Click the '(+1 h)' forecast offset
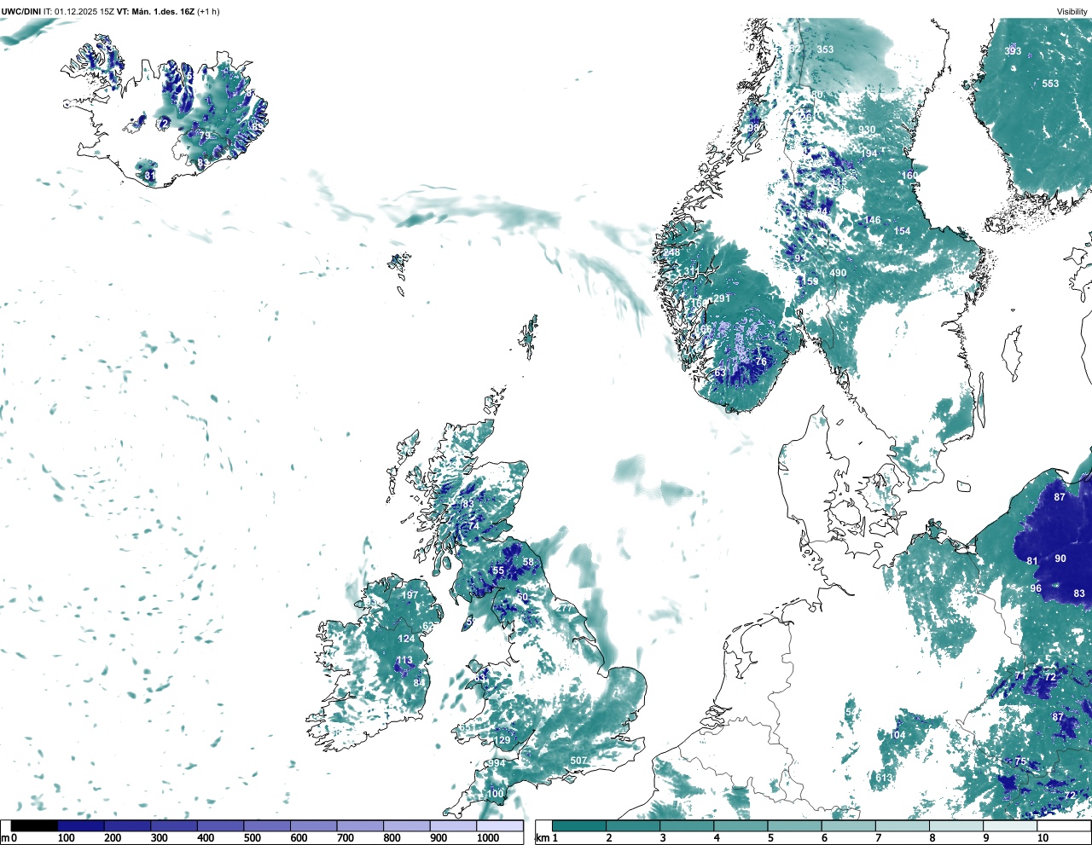The width and height of the screenshot is (1092, 845). [x=208, y=11]
